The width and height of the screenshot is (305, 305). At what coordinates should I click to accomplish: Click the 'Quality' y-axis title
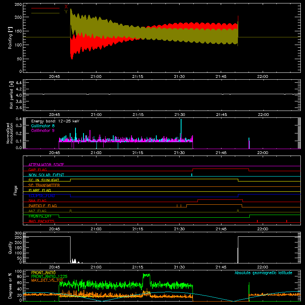coord(10,247)
